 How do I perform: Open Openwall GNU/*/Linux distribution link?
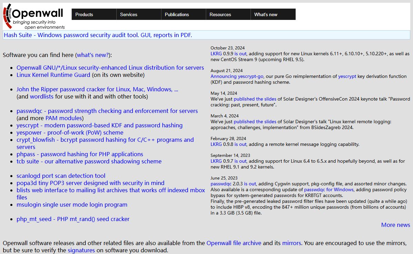(110, 68)
